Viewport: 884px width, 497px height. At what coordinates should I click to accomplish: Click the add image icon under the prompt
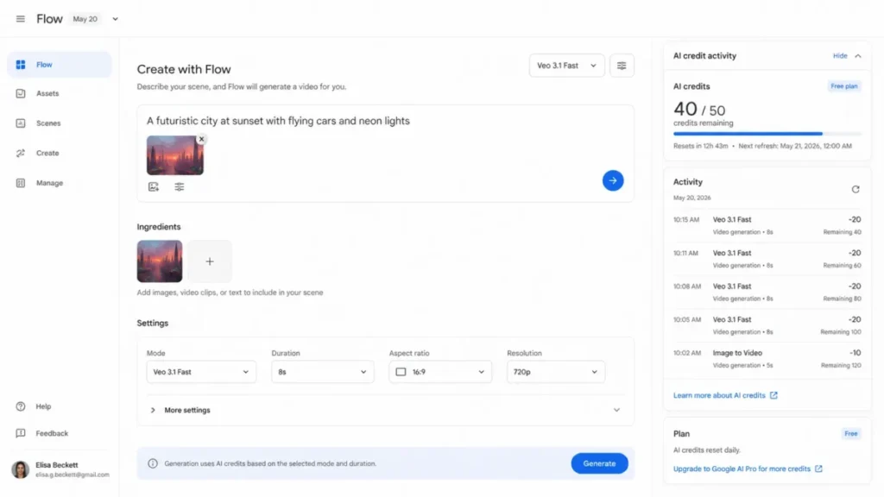pos(154,187)
